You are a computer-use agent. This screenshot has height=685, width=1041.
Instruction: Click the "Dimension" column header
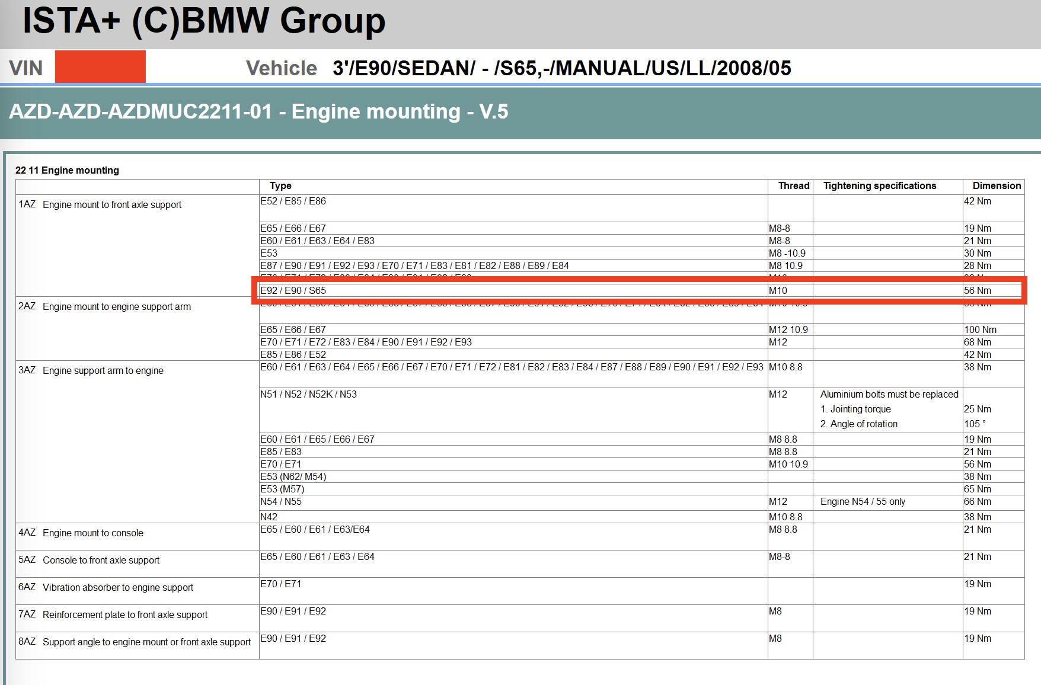[997, 185]
